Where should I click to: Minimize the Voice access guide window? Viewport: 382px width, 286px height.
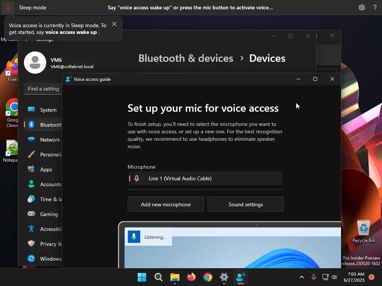point(298,79)
